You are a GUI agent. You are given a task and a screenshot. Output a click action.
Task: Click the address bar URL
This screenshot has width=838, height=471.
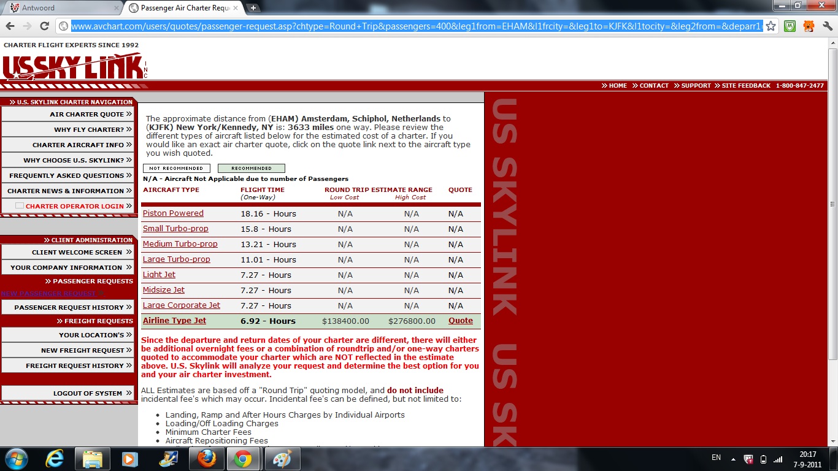click(x=417, y=26)
